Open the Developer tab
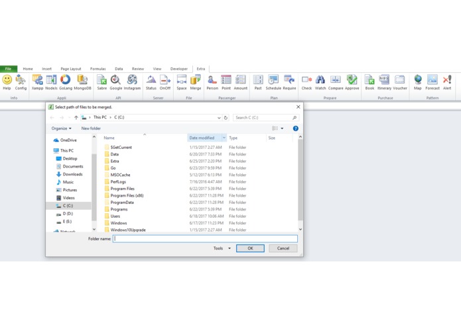 pyautogui.click(x=178, y=69)
